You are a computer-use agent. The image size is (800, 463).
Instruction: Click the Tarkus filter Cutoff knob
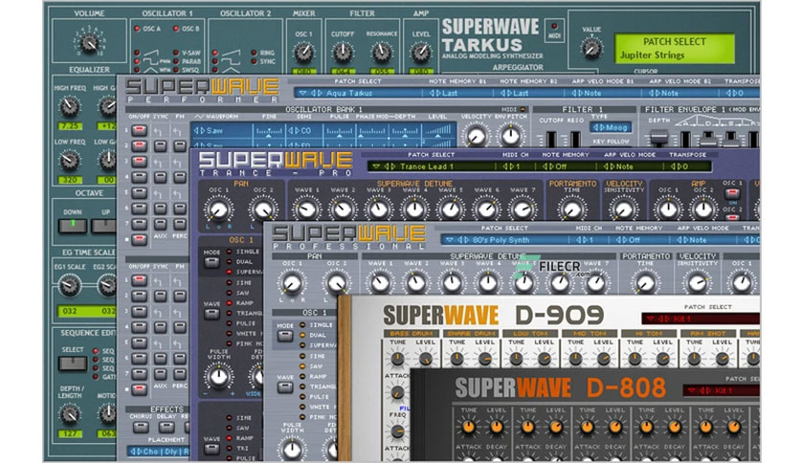point(343,52)
